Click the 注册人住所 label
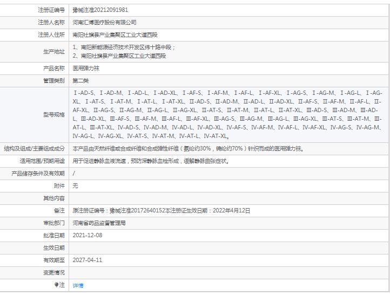The image size is (390, 296). click(x=51, y=35)
